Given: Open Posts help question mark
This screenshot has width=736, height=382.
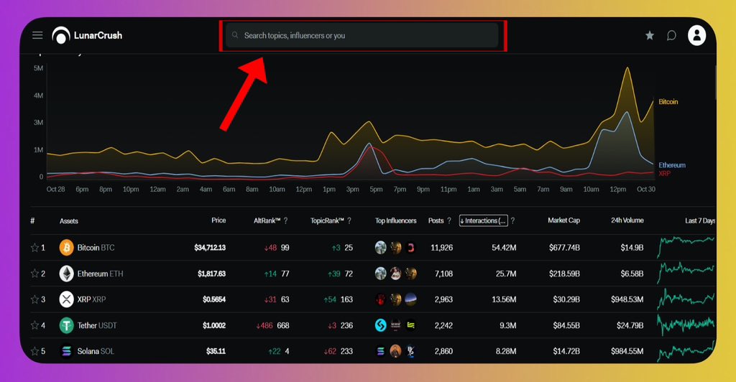Looking at the screenshot, I should pyautogui.click(x=448, y=220).
